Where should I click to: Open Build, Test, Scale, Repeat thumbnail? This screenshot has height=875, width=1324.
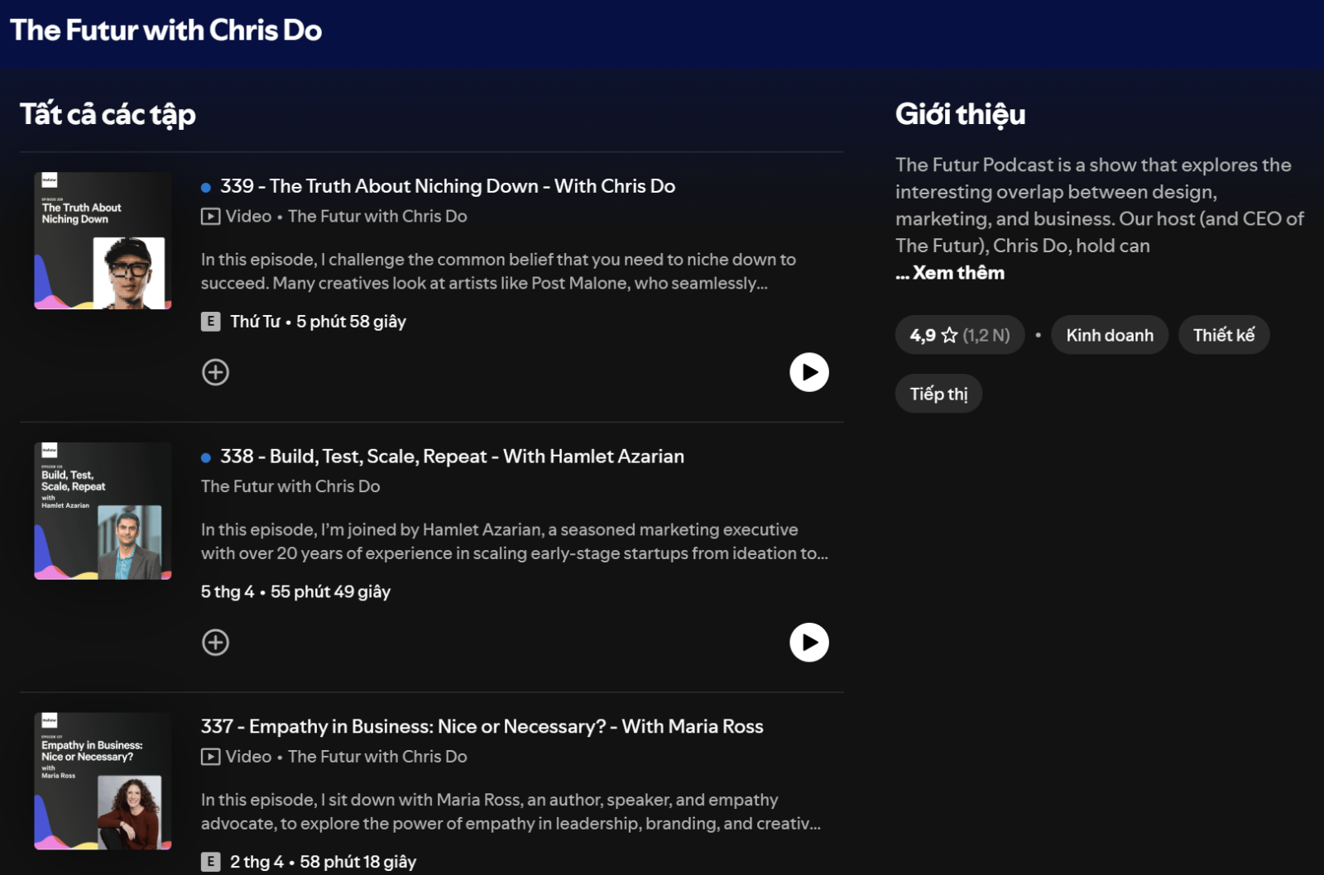103,511
